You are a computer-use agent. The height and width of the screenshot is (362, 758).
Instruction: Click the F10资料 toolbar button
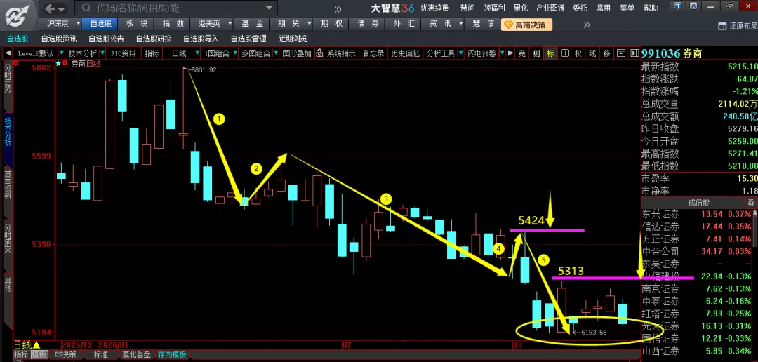(x=124, y=53)
